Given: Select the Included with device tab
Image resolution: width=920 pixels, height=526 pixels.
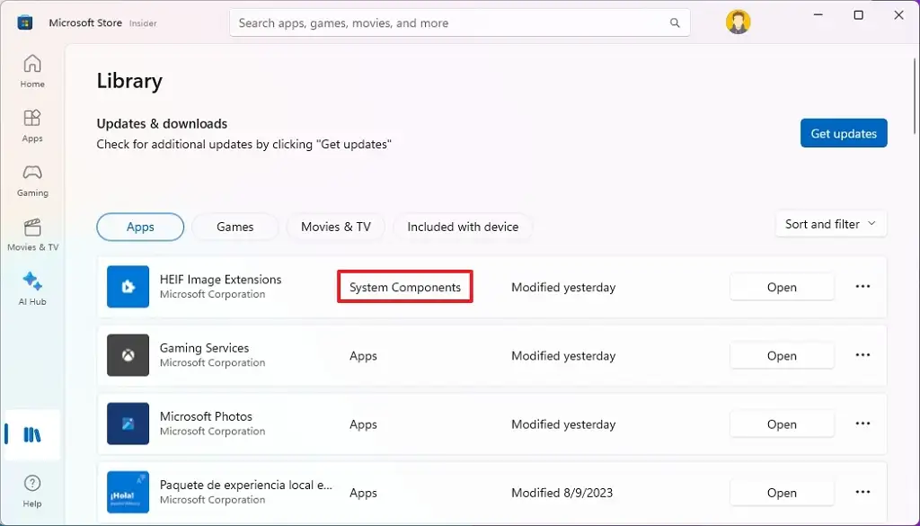Looking at the screenshot, I should [x=463, y=227].
